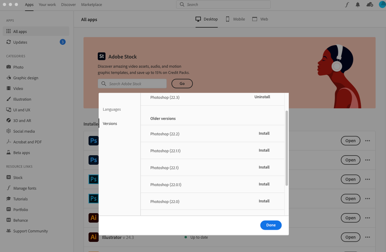Install Photoshop (22.0.1)

(264, 184)
